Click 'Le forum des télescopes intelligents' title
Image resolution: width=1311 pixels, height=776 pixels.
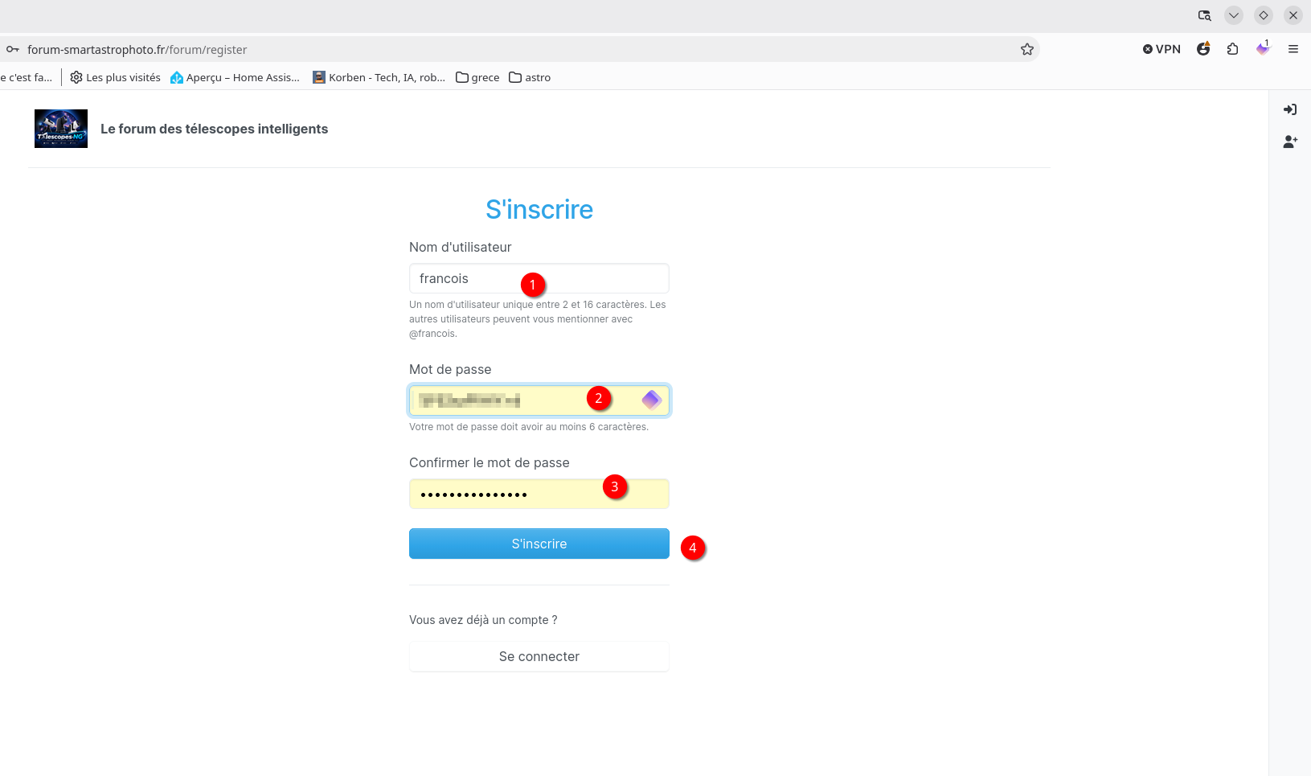click(214, 129)
